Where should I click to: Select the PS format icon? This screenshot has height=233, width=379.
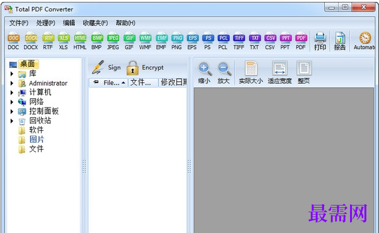pyautogui.click(x=207, y=41)
